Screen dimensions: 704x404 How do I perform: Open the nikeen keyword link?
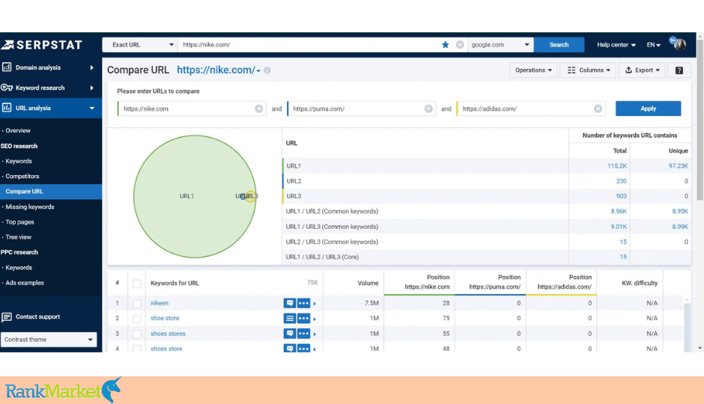click(160, 303)
